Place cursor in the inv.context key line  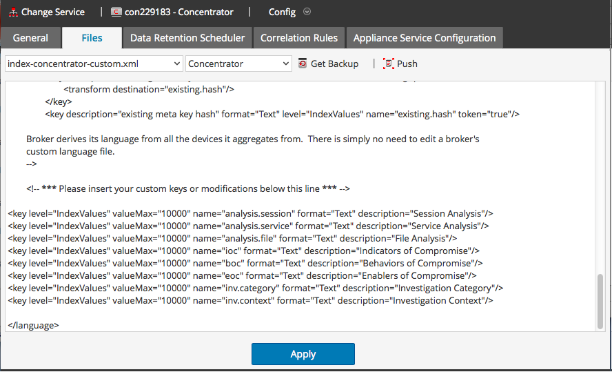pos(251,300)
